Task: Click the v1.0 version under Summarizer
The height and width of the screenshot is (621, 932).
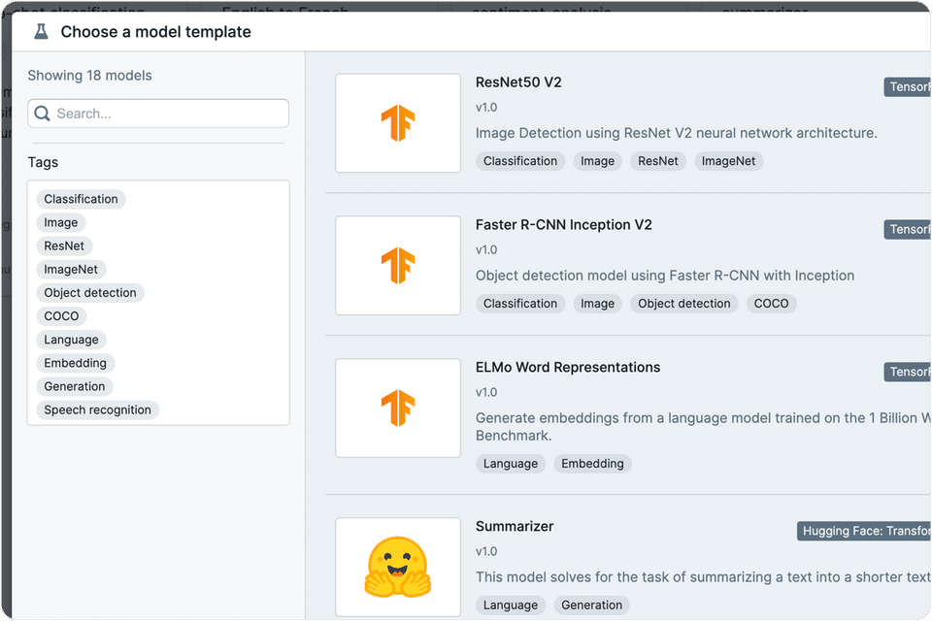Action: [x=486, y=551]
